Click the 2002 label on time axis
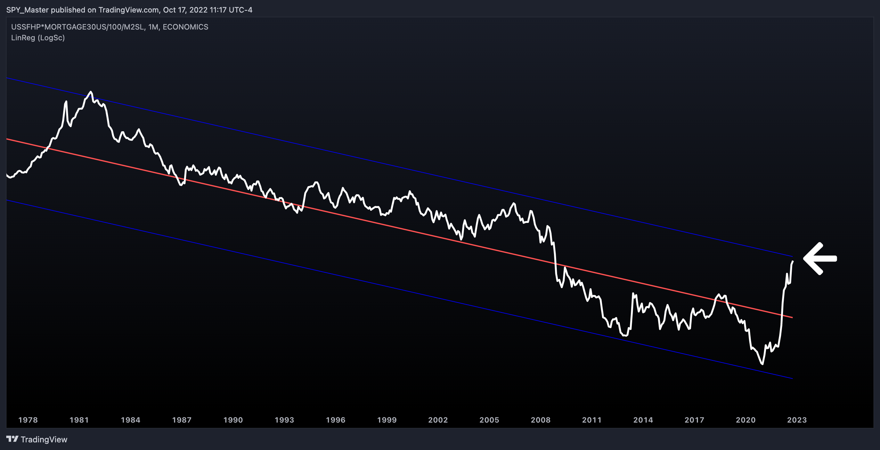Screen dimensions: 880x450 438,420
